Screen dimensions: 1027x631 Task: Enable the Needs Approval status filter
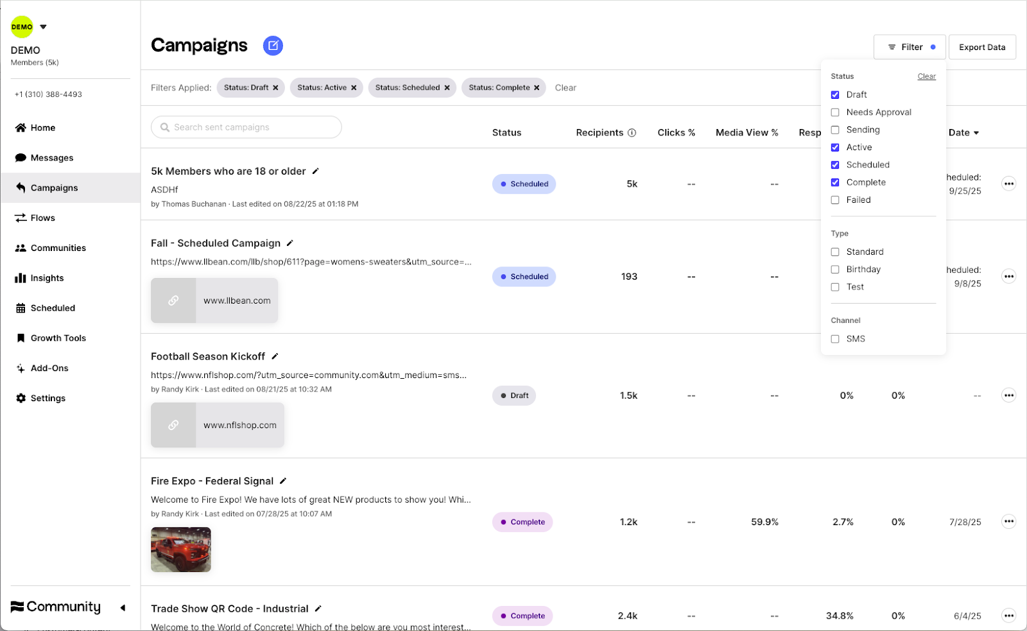(835, 112)
